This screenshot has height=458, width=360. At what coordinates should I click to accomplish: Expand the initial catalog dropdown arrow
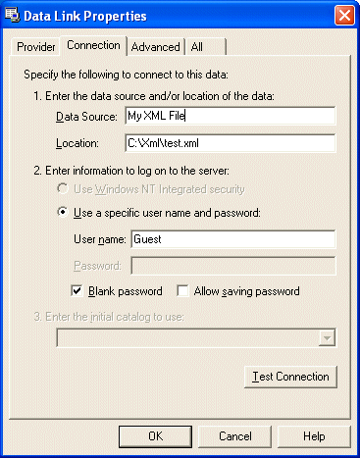click(x=327, y=338)
